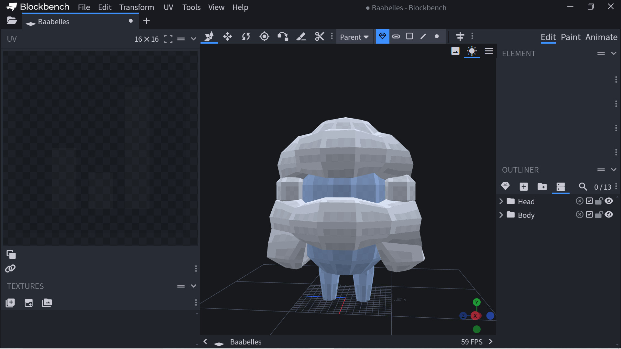The image size is (621, 349).
Task: Select the Seam tool
Action: click(301, 37)
